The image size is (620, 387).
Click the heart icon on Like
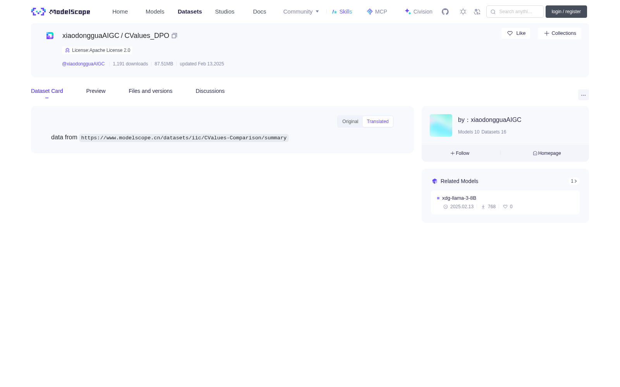tap(510, 33)
